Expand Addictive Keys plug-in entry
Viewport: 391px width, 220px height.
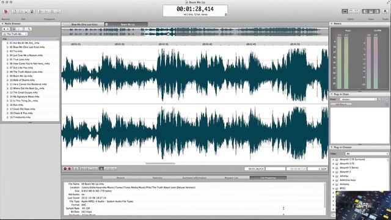[x=334, y=180]
